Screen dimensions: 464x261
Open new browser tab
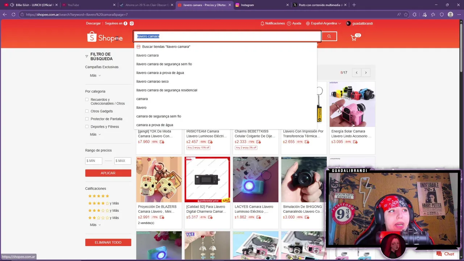pos(354,5)
